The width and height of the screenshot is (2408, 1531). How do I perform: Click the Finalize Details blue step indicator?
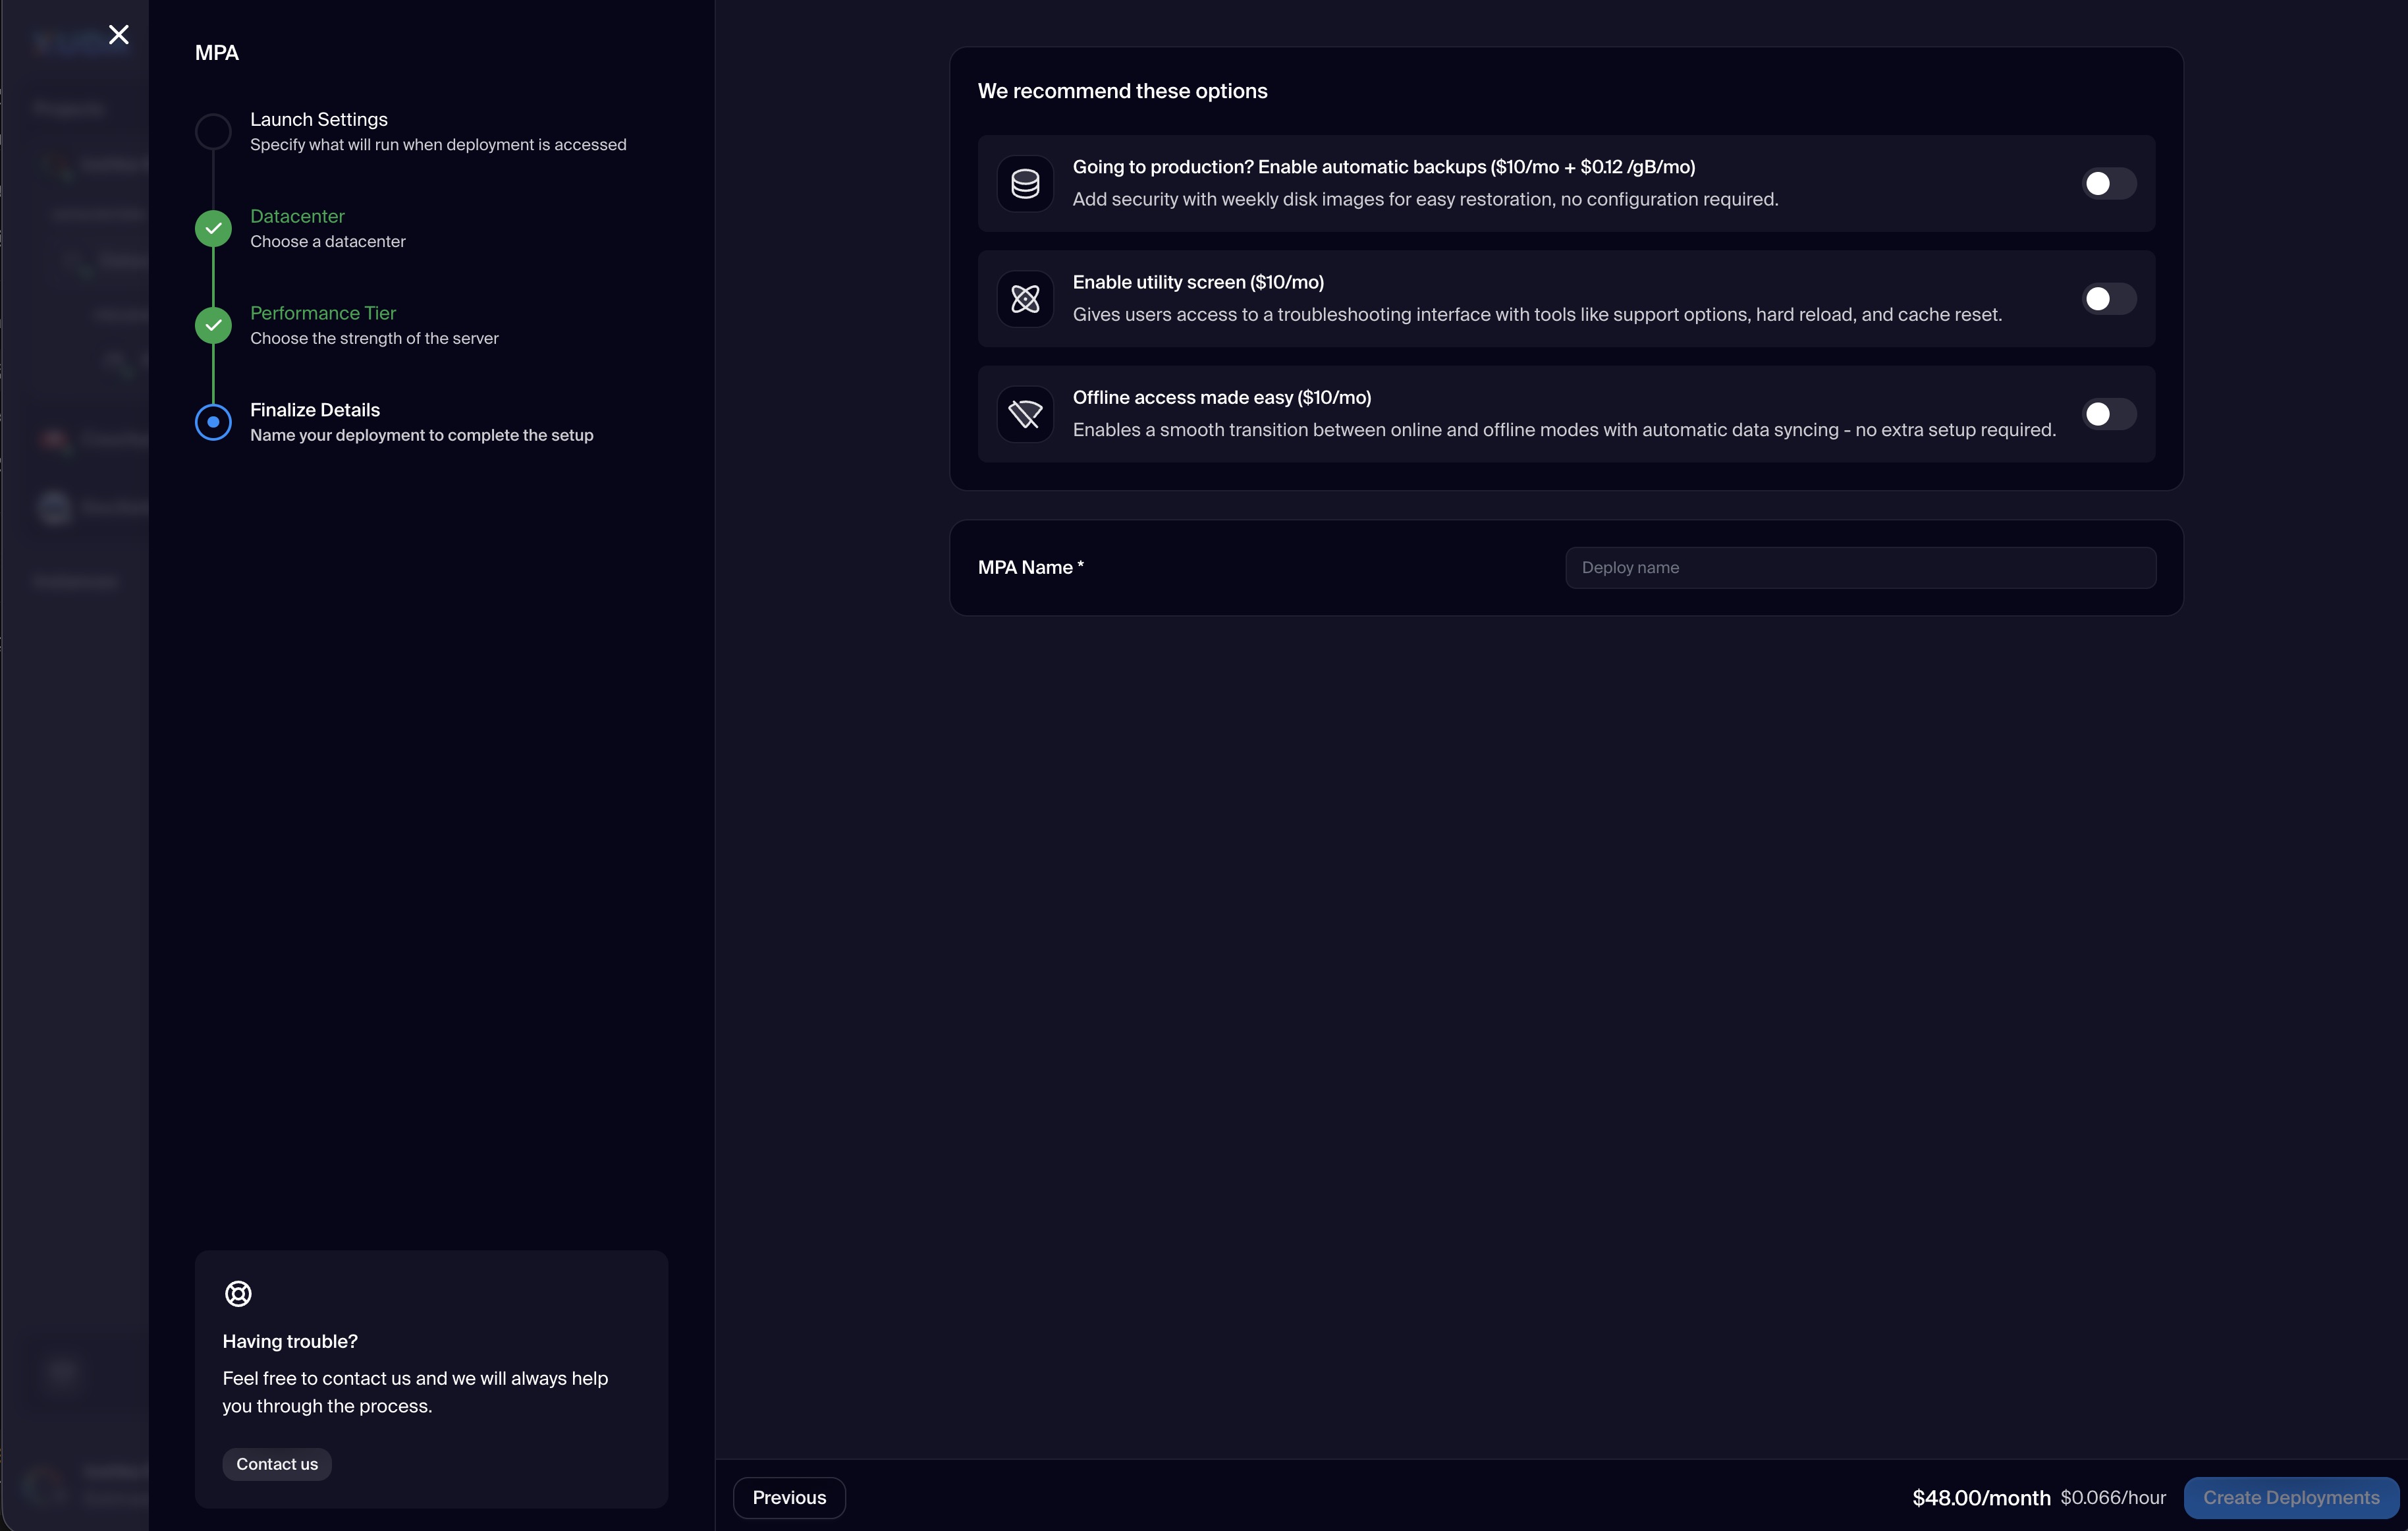213,422
